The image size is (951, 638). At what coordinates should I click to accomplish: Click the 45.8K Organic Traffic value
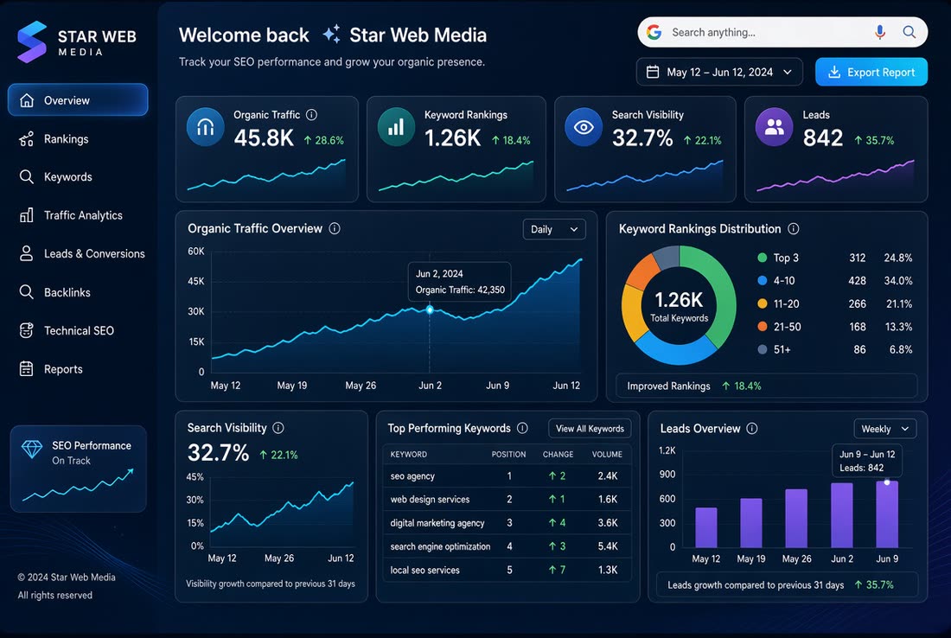click(x=264, y=138)
